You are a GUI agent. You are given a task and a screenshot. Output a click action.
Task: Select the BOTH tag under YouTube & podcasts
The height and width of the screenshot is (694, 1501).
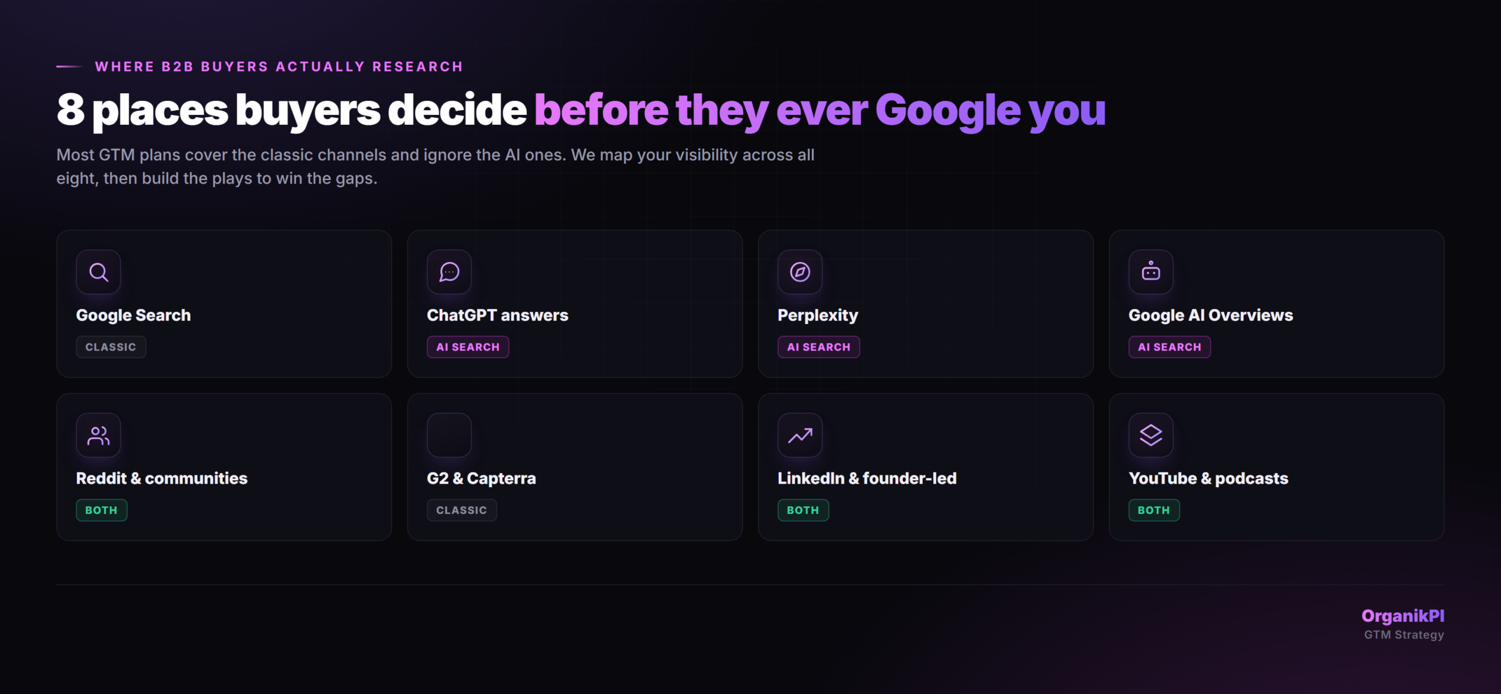click(x=1154, y=510)
